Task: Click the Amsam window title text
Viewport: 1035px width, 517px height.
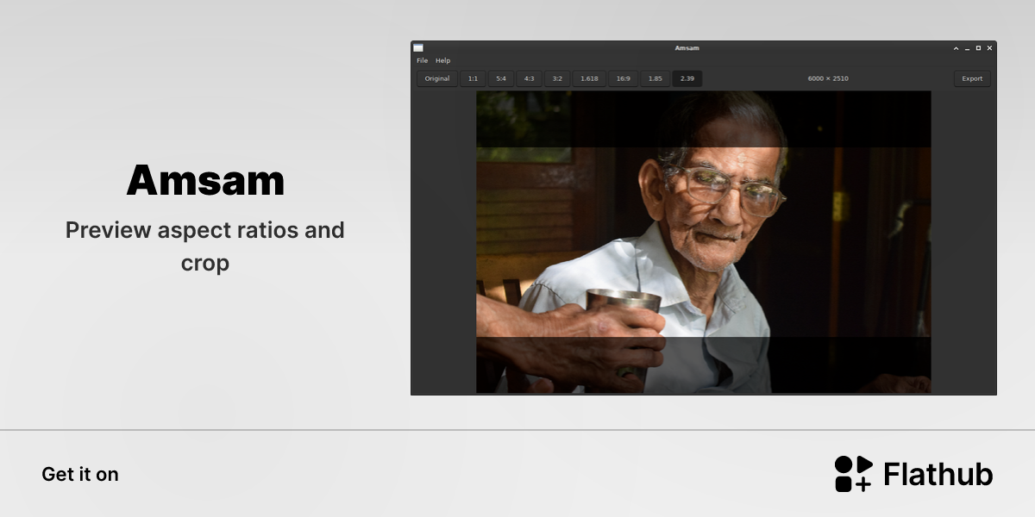Action: click(687, 48)
